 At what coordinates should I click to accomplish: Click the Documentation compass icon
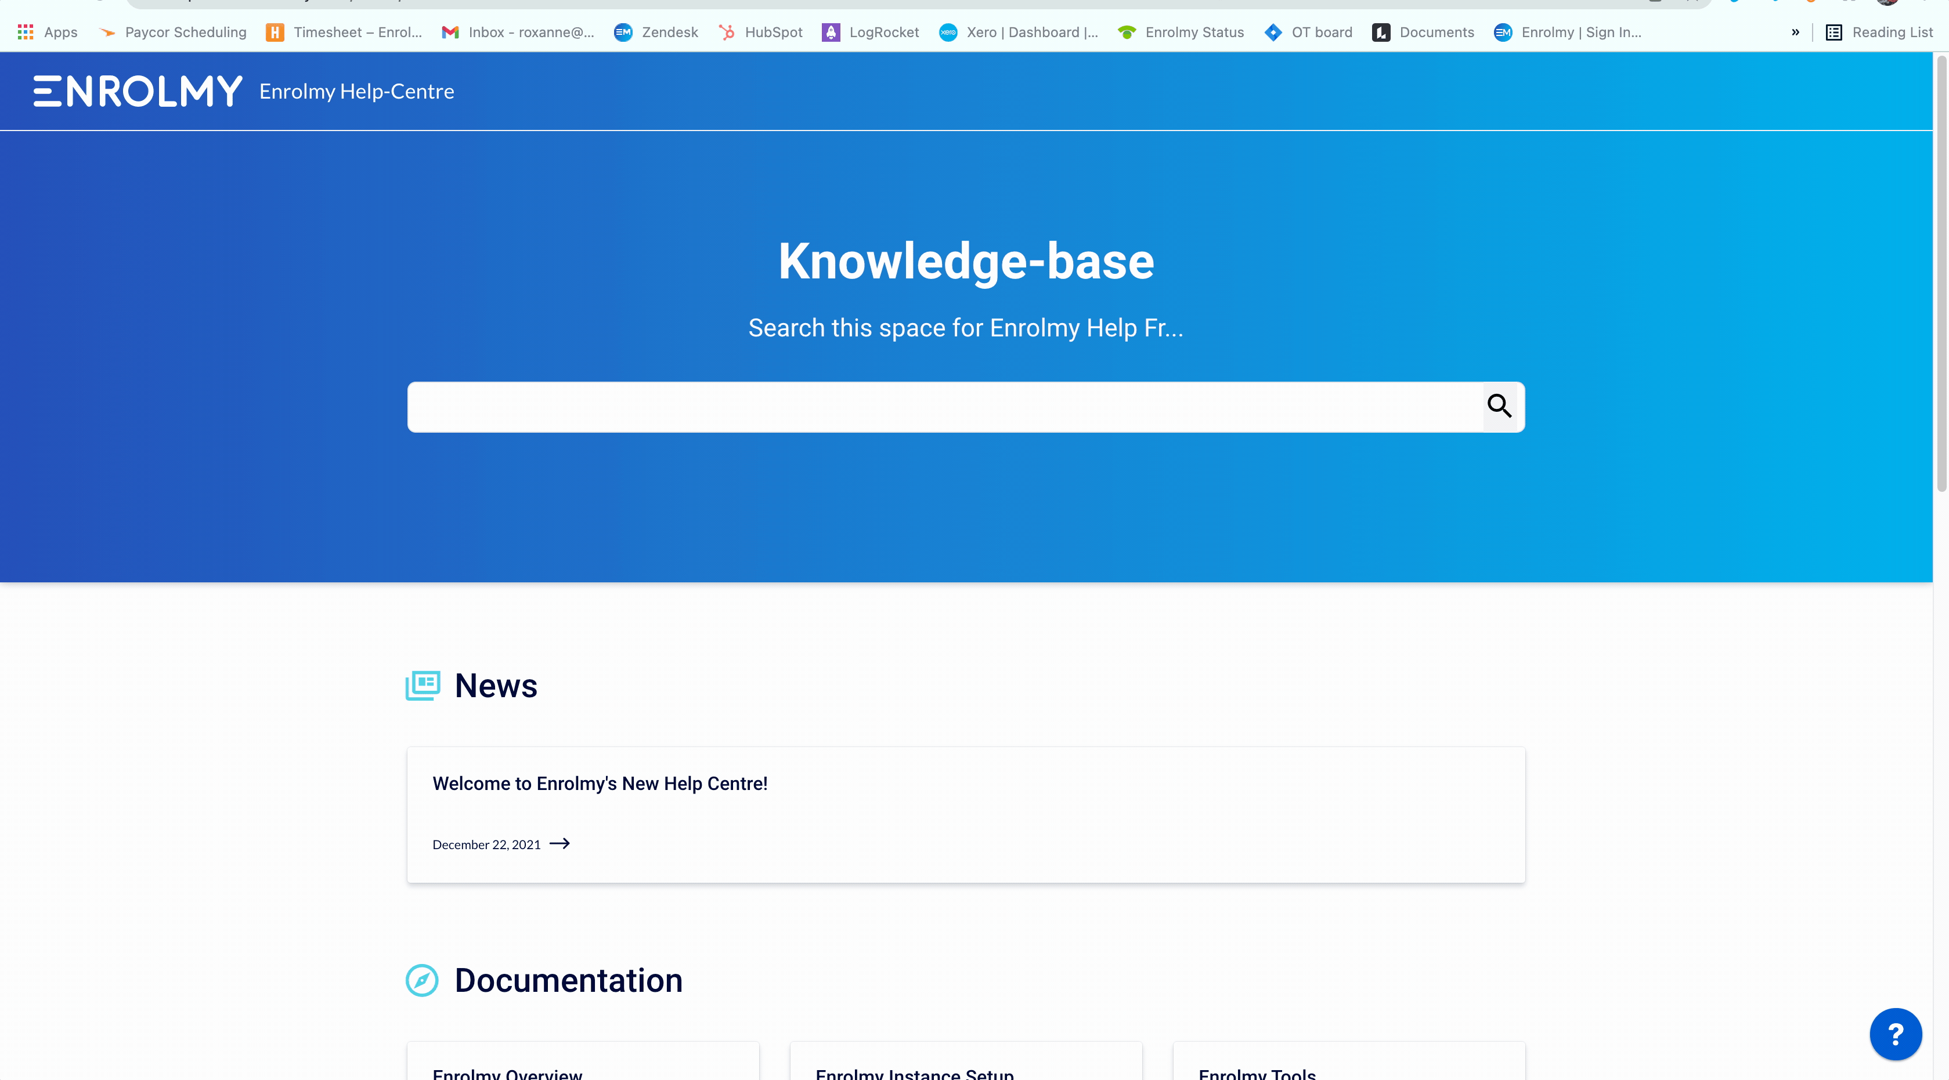(422, 980)
